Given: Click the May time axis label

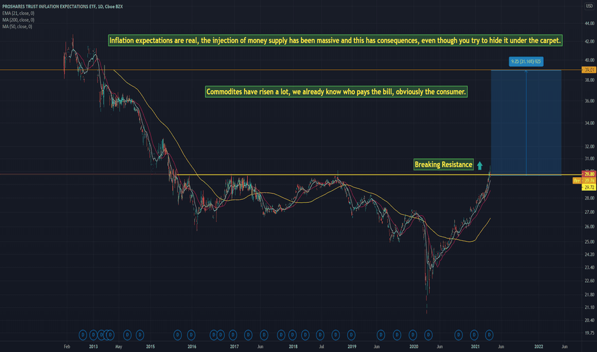Looking at the screenshot, I should pos(119,347).
